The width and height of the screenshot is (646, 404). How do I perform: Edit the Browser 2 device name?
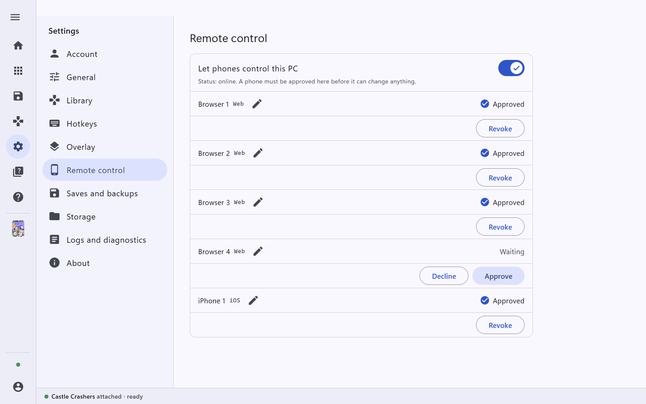point(258,153)
